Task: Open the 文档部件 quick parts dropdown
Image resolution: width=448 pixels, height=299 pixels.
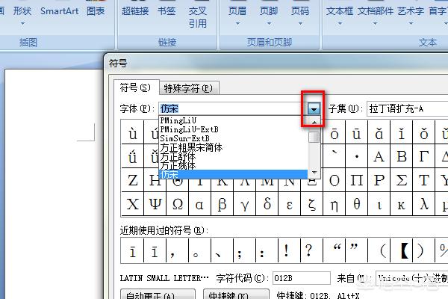Action: (376, 16)
